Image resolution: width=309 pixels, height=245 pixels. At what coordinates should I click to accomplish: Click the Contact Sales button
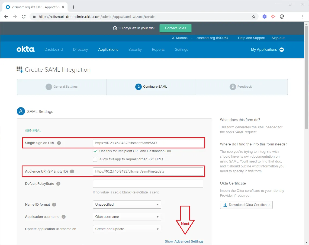click(175, 28)
